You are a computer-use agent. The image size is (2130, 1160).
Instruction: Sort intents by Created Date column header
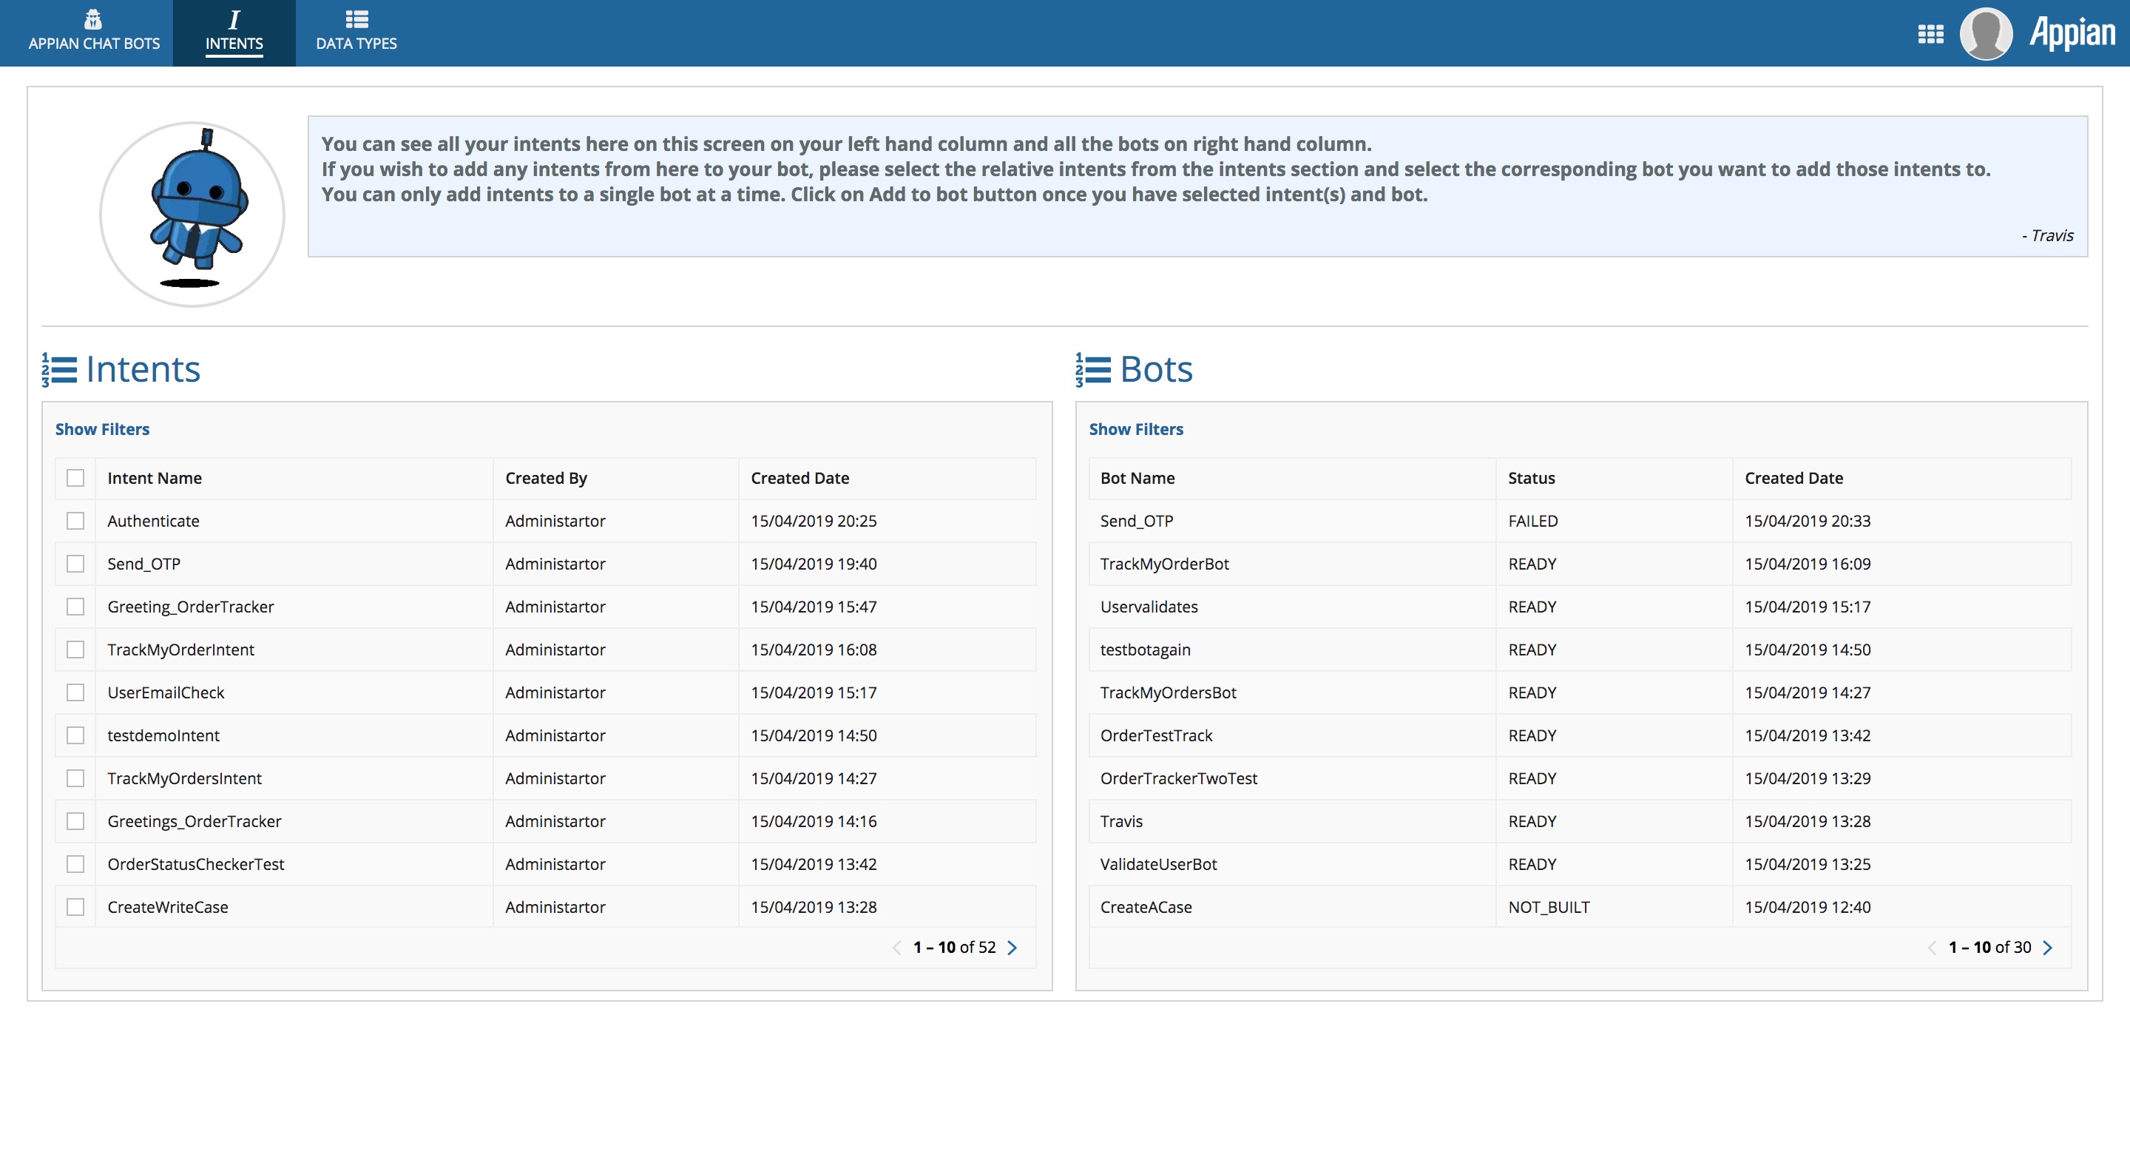click(799, 478)
